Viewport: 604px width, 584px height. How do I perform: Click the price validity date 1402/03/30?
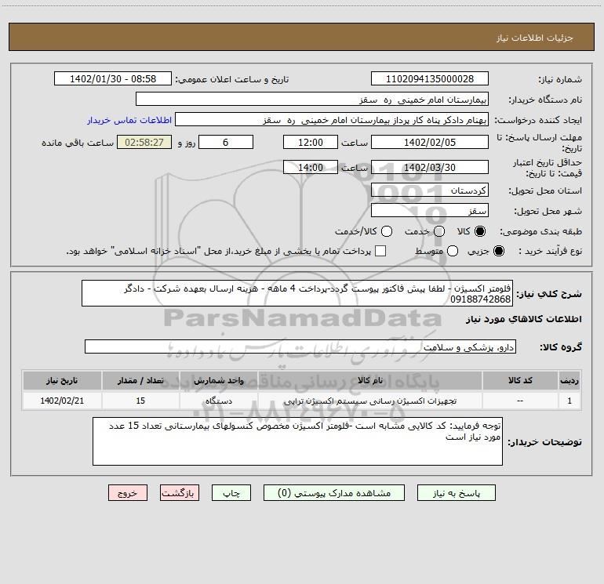(430, 167)
